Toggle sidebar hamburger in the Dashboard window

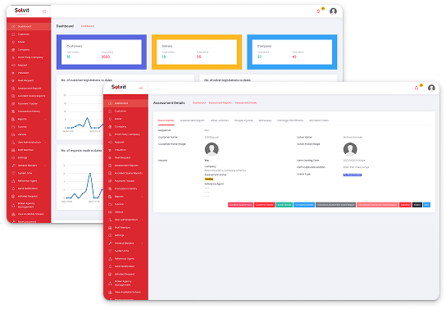click(43, 11)
